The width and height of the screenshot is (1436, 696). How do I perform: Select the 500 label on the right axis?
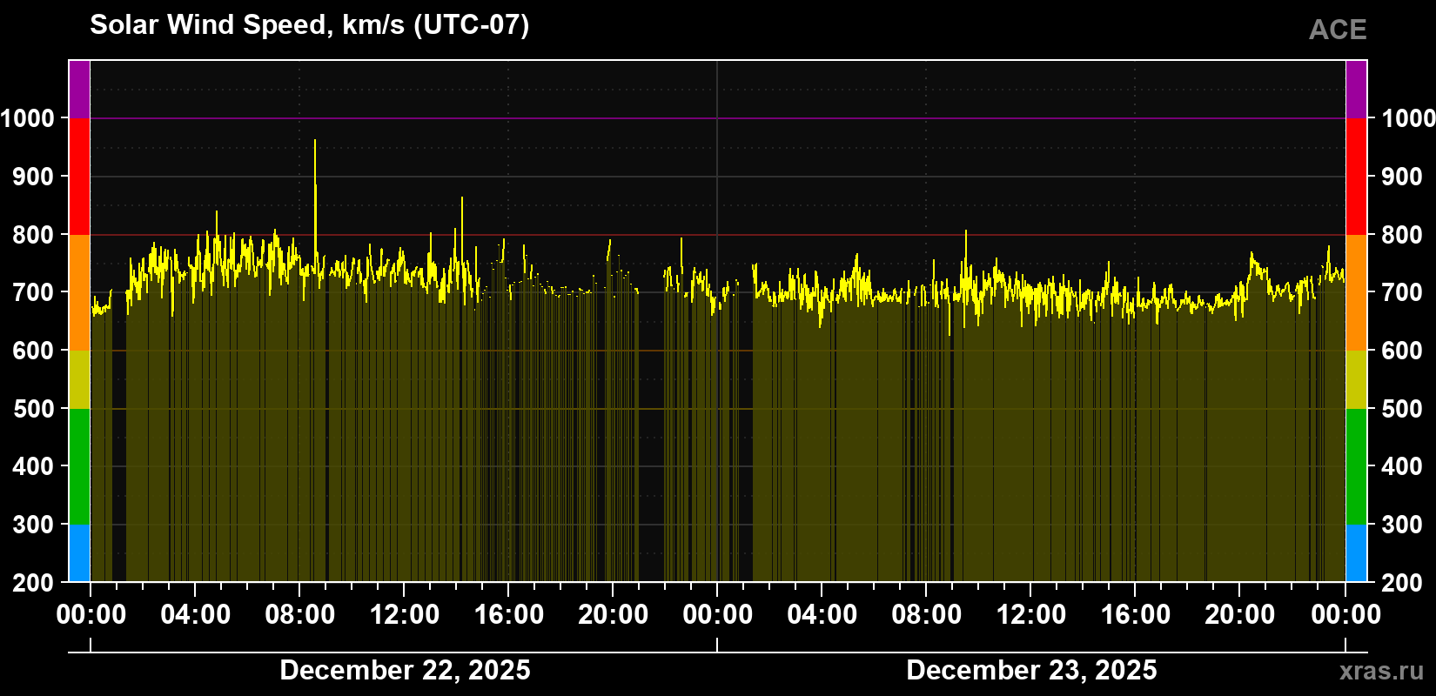click(x=1403, y=409)
